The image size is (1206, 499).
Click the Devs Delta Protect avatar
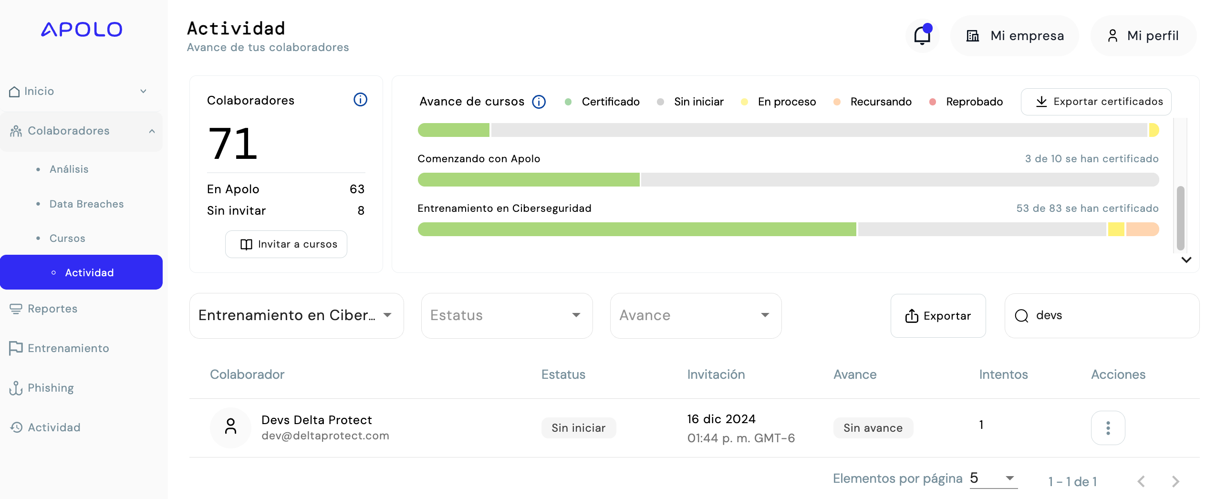(x=230, y=427)
